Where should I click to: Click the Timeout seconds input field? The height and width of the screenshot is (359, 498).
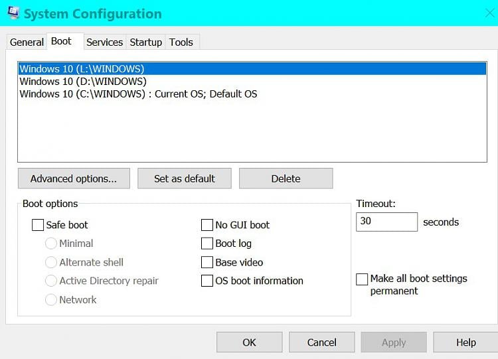(x=386, y=222)
